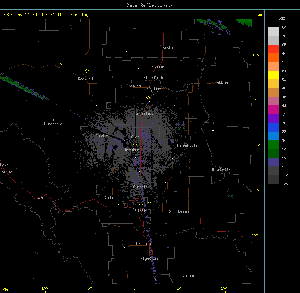Select the Limestone label
This screenshot has height=293, width=300.
[53, 124]
